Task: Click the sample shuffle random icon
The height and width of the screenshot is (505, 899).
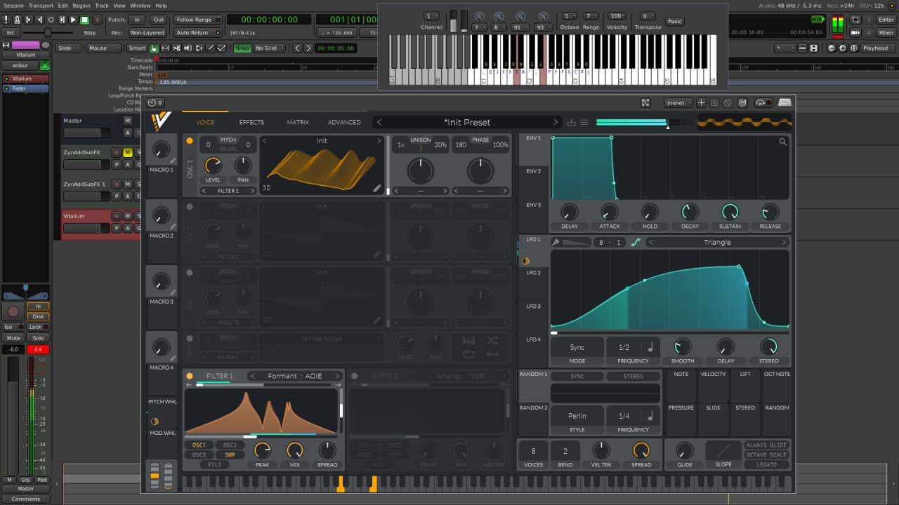Action: point(492,341)
